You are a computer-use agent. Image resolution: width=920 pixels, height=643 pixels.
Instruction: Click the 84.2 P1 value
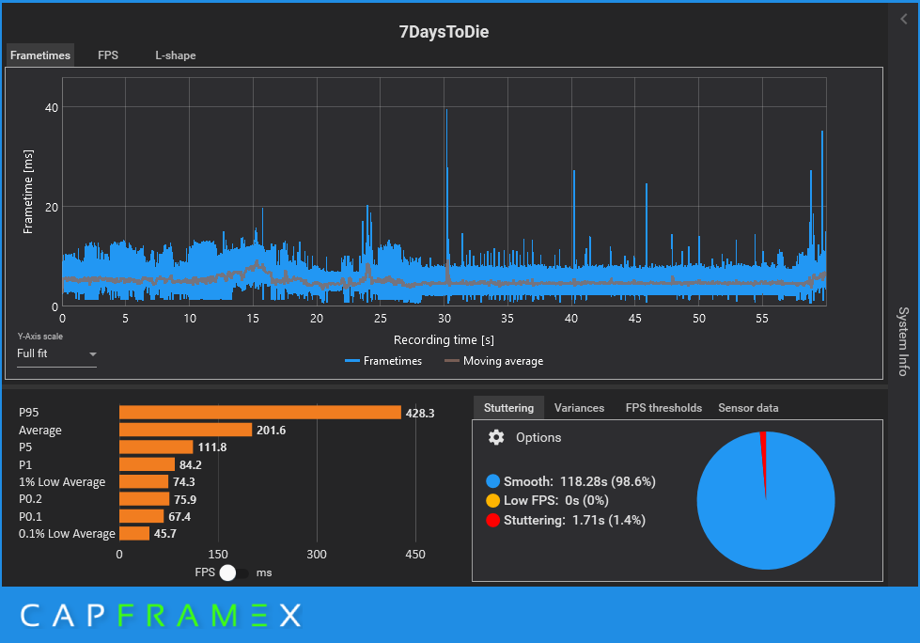click(x=191, y=464)
